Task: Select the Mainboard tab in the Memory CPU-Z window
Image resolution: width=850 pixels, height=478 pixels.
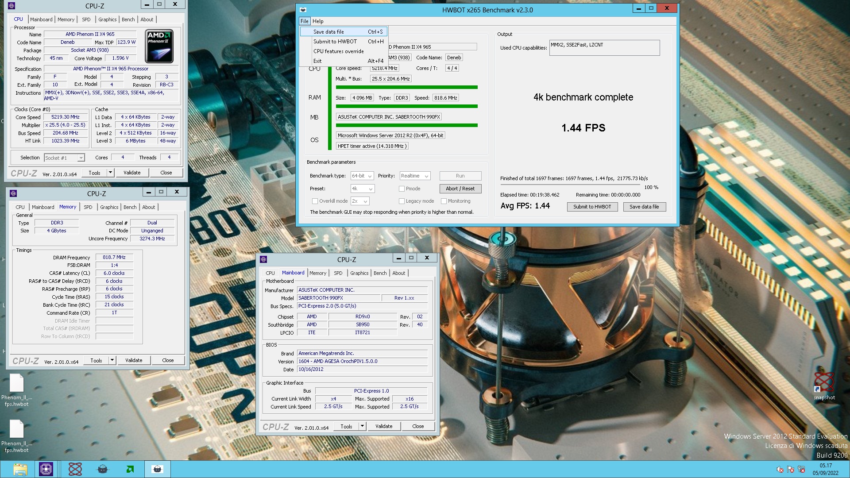Action: [x=43, y=207]
